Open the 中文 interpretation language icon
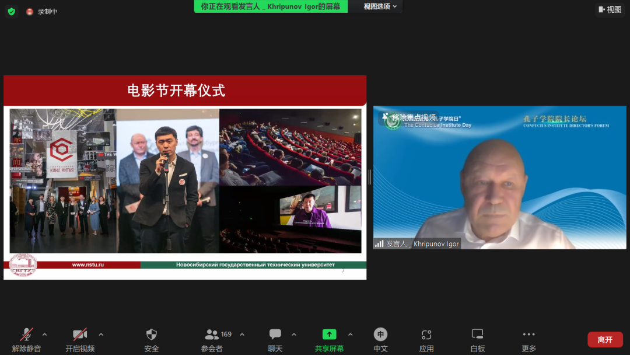The width and height of the screenshot is (630, 355). 380,334
